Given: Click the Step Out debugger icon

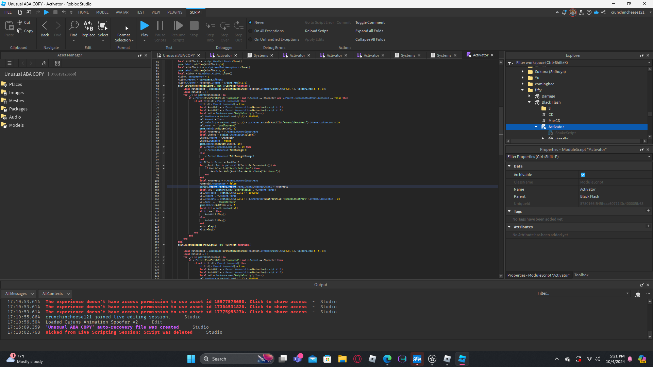Looking at the screenshot, I should [x=239, y=25].
